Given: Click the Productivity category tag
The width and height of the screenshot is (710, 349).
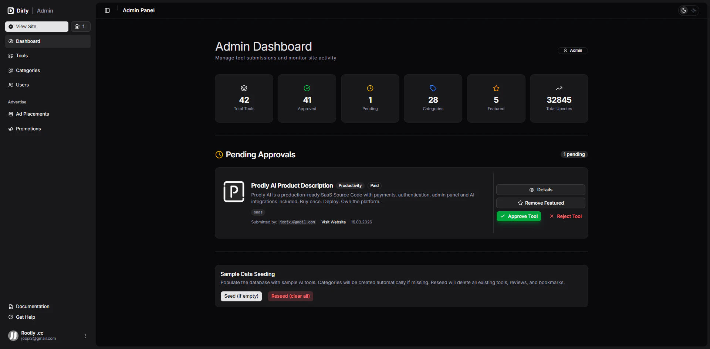Looking at the screenshot, I should 350,186.
